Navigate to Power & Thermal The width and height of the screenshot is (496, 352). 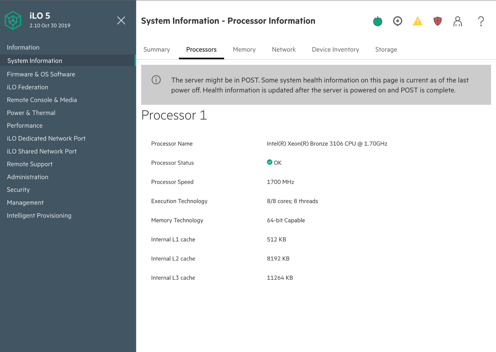click(x=31, y=113)
